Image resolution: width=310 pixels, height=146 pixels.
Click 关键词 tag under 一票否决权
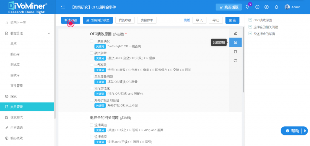(100, 46)
